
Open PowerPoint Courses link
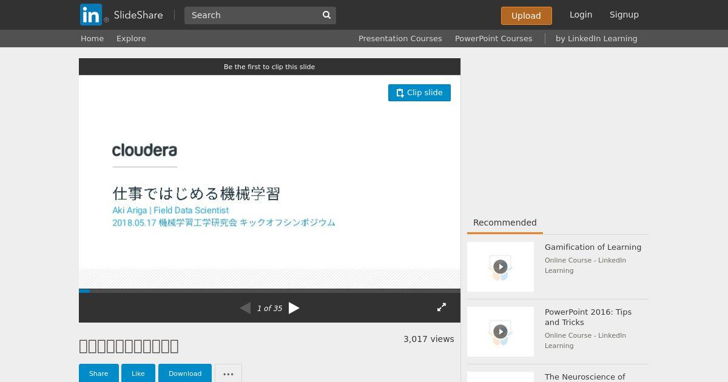(x=493, y=38)
